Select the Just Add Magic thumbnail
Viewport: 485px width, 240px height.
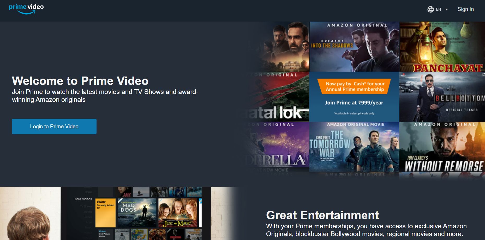178,213
